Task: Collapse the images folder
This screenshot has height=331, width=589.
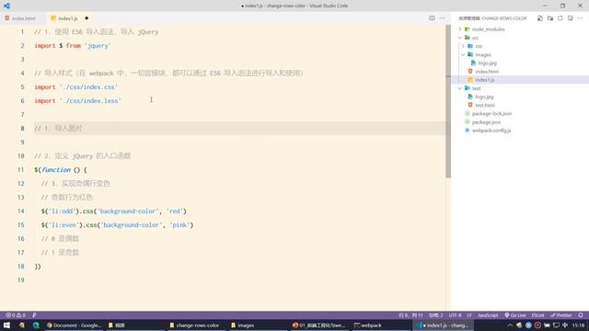Action: click(x=483, y=55)
